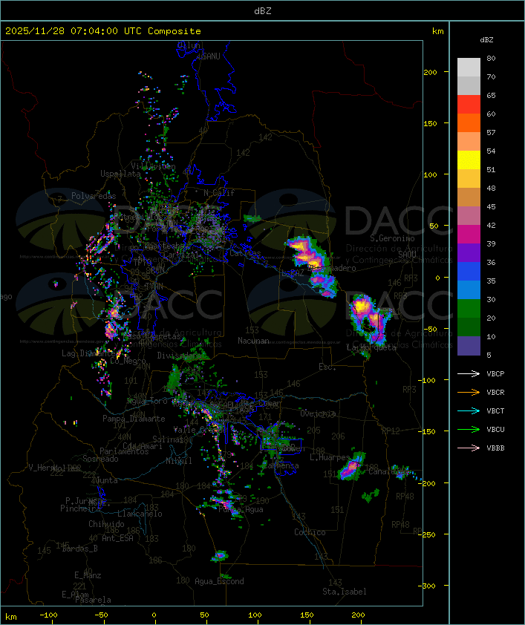The height and width of the screenshot is (625, 525).
Task: Click the VBCU legend label
Action: point(495,429)
